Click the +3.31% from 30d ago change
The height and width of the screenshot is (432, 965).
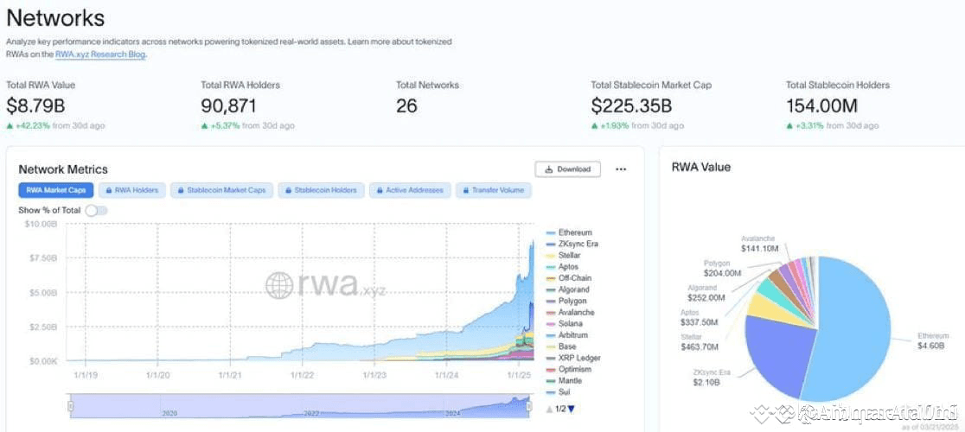pos(833,126)
